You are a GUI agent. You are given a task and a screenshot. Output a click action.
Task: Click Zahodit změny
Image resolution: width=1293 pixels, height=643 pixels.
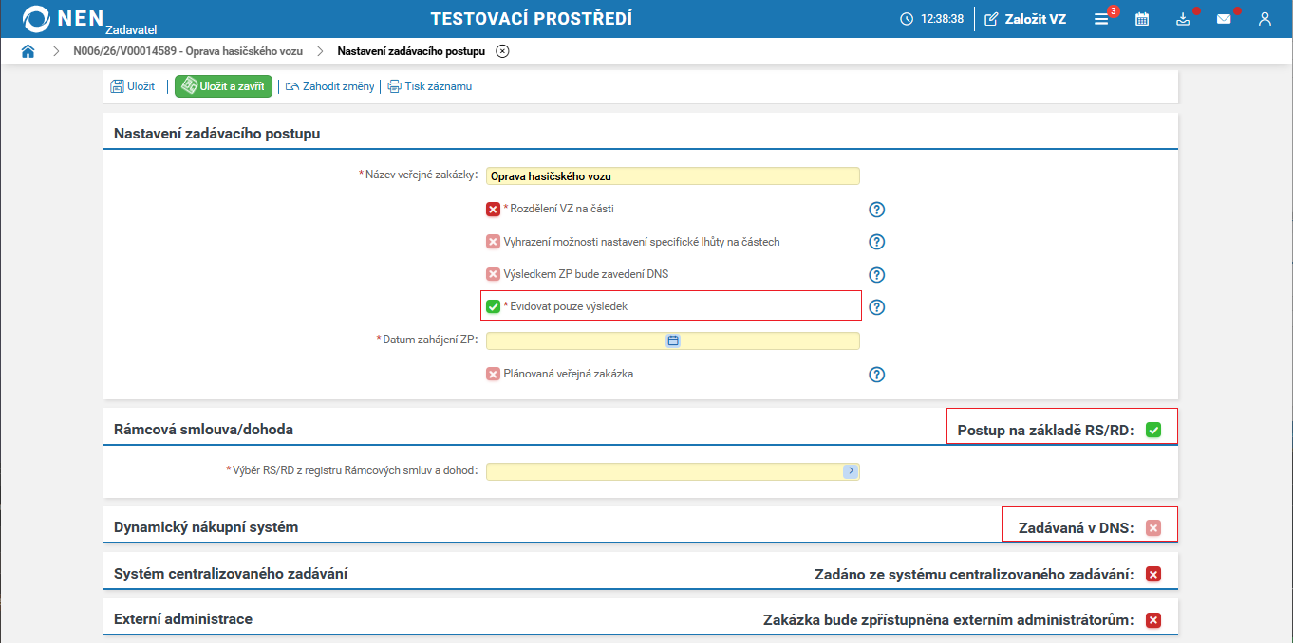(330, 86)
